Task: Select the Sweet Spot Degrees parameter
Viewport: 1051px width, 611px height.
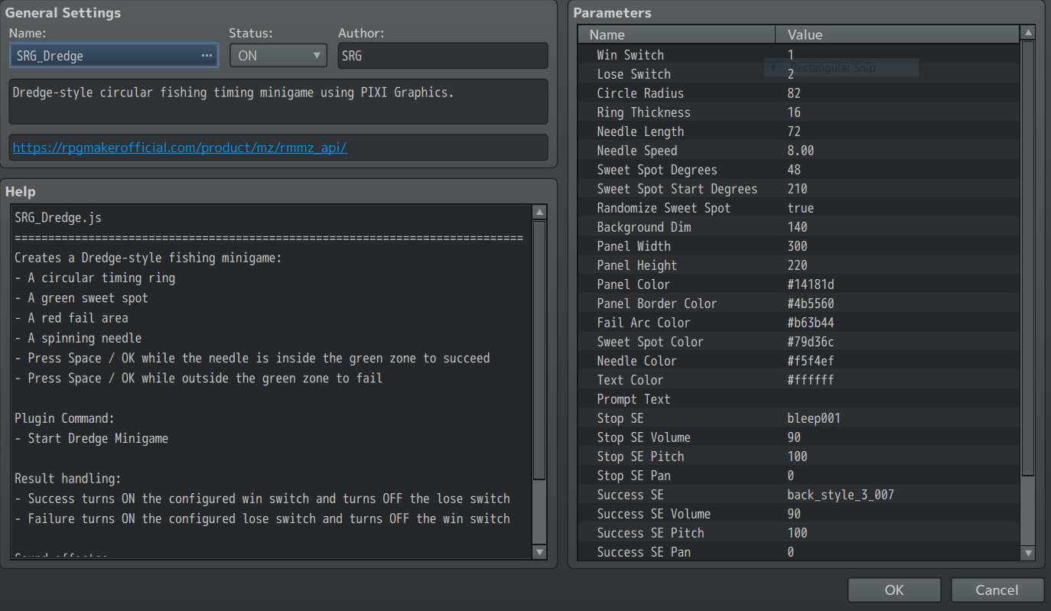Action: (x=799, y=170)
